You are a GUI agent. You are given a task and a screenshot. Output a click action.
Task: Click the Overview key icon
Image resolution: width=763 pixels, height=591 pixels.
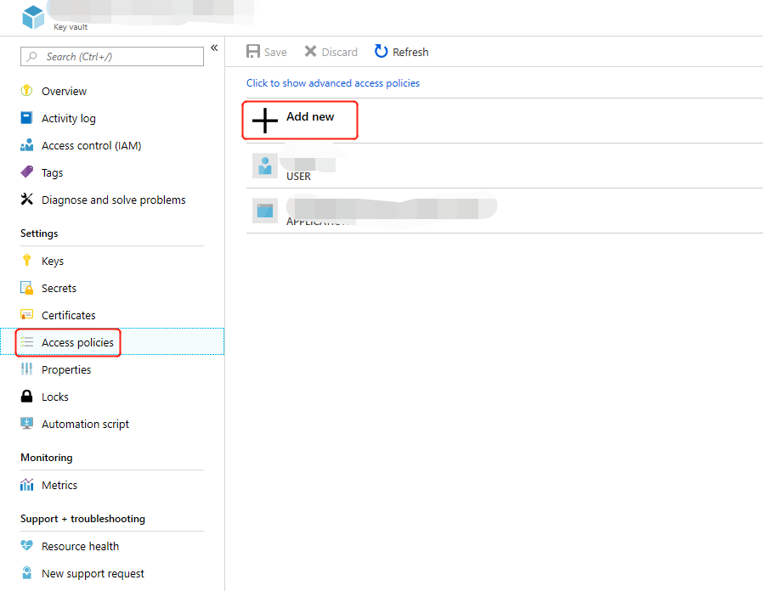26,91
